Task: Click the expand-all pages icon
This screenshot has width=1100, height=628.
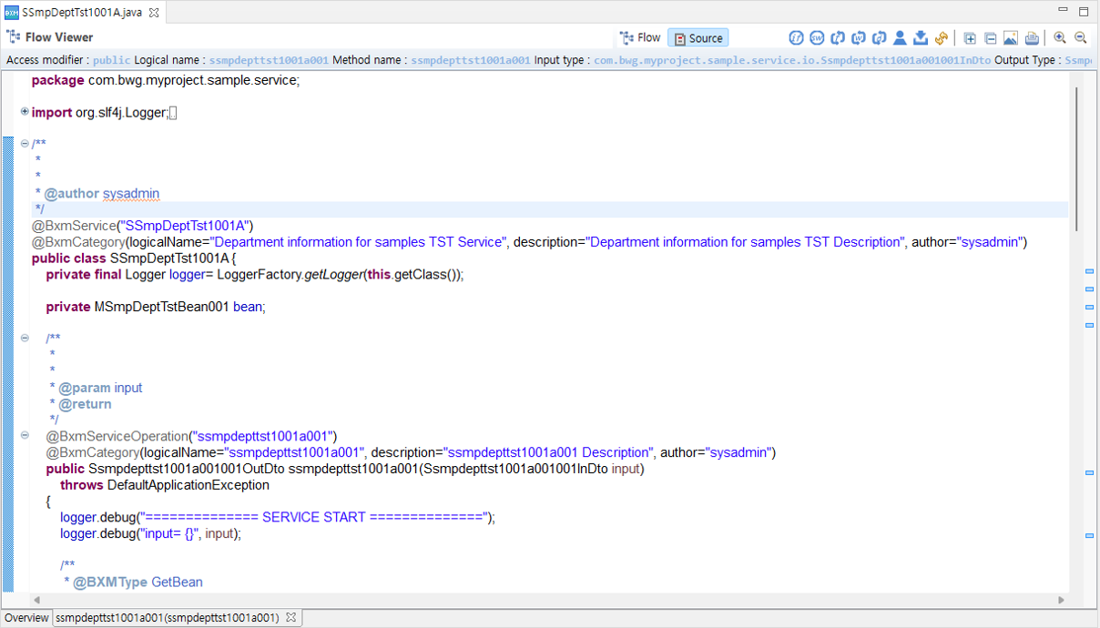Action: (970, 39)
